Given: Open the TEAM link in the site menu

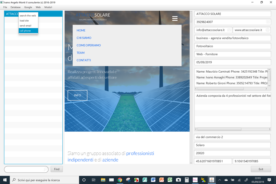Looking at the screenshot, I should tap(81, 53).
